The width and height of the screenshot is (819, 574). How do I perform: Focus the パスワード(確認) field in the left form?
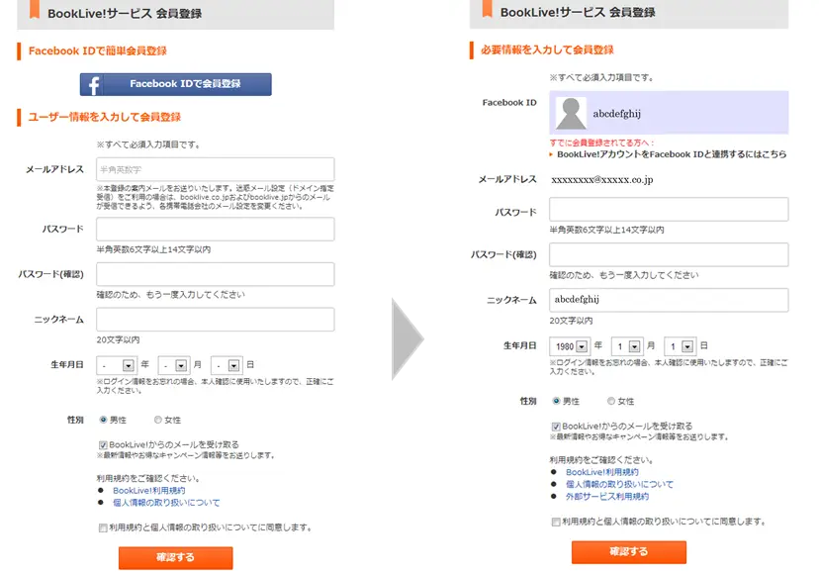[x=216, y=274]
